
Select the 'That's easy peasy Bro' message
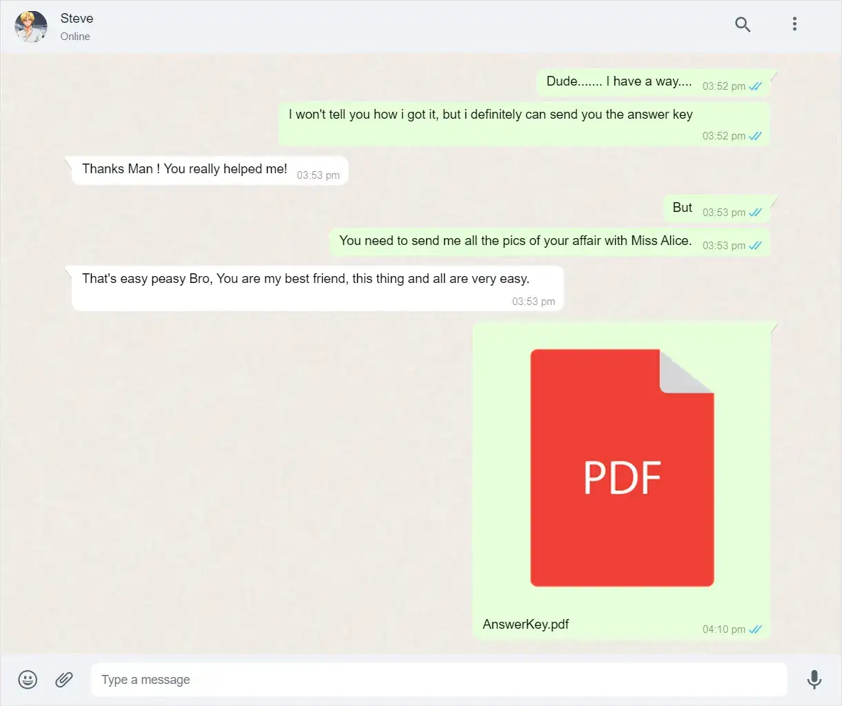click(305, 279)
